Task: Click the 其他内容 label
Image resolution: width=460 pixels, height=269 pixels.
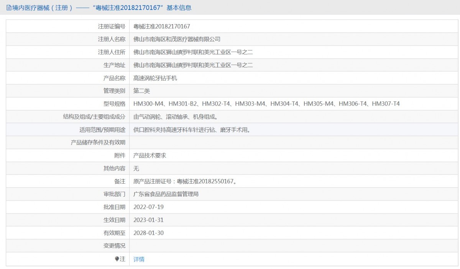Action: (114, 168)
